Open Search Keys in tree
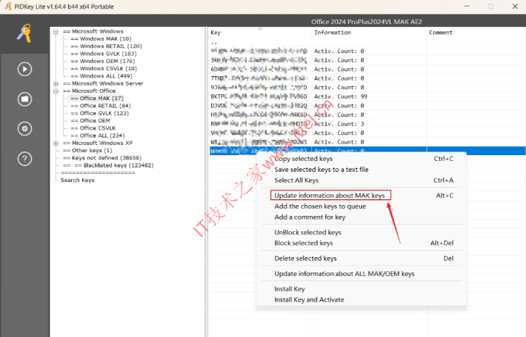The height and width of the screenshot is (337, 526). 78,180
